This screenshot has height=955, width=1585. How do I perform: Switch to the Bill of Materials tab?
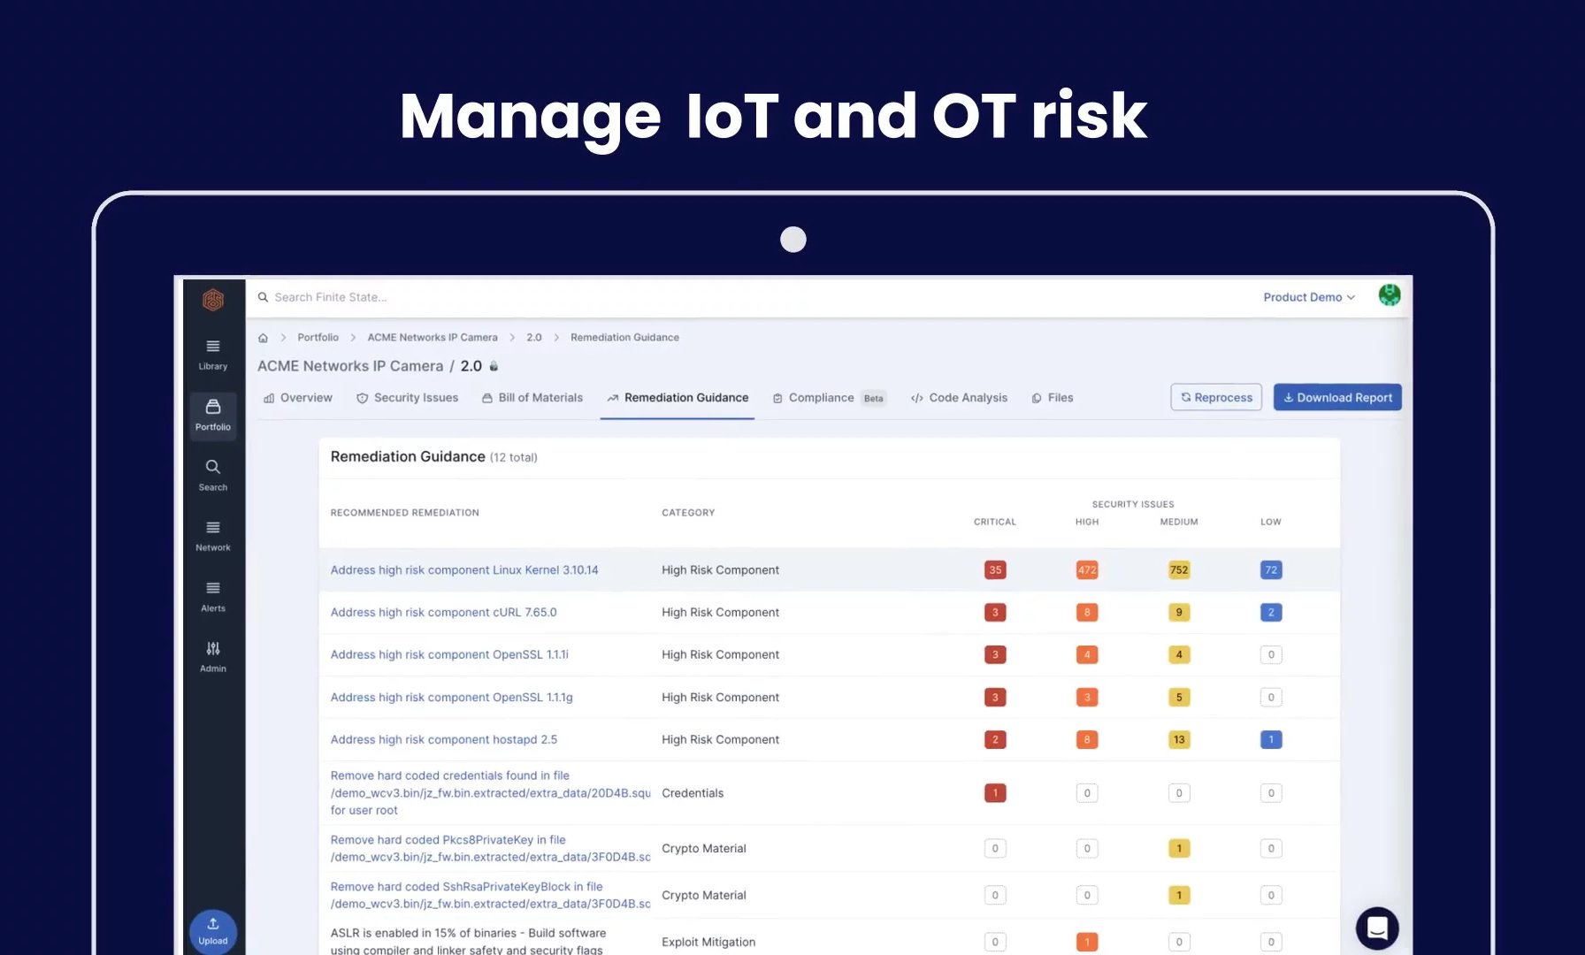(532, 398)
